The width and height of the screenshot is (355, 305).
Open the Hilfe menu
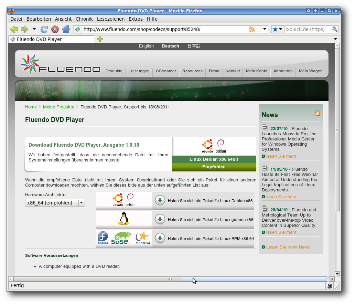(152, 19)
